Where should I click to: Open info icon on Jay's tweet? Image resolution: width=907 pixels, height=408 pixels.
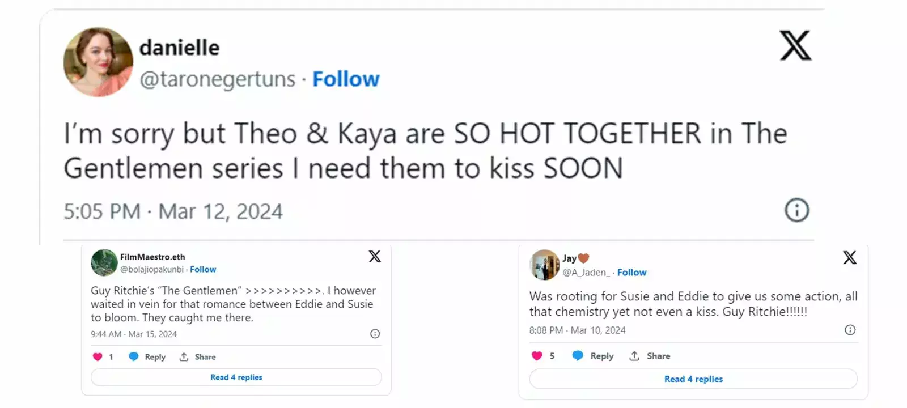(850, 330)
